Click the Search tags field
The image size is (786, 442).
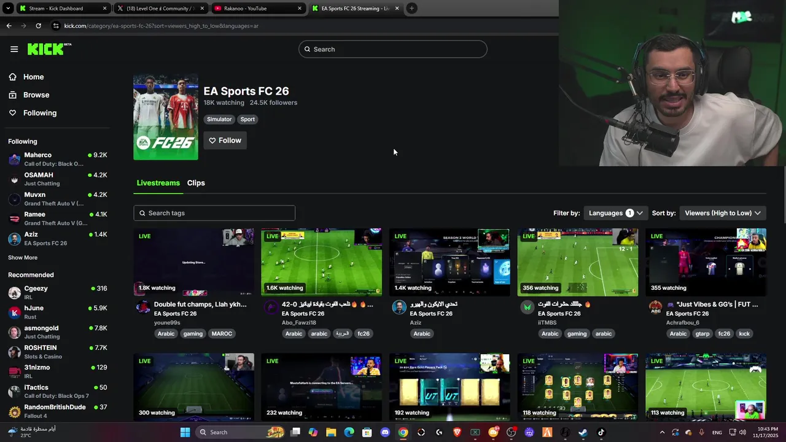pyautogui.click(x=214, y=213)
